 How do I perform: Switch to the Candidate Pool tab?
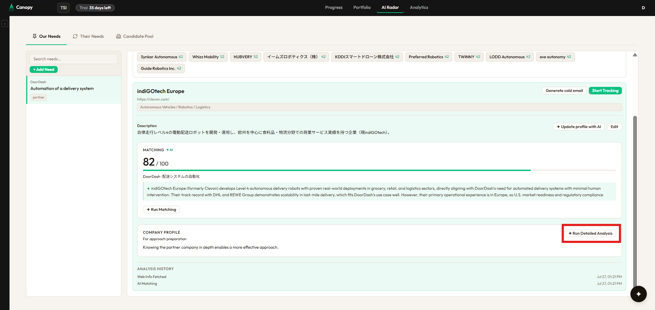135,36
